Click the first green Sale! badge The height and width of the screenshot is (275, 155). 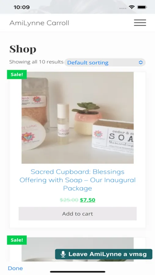tap(17, 75)
